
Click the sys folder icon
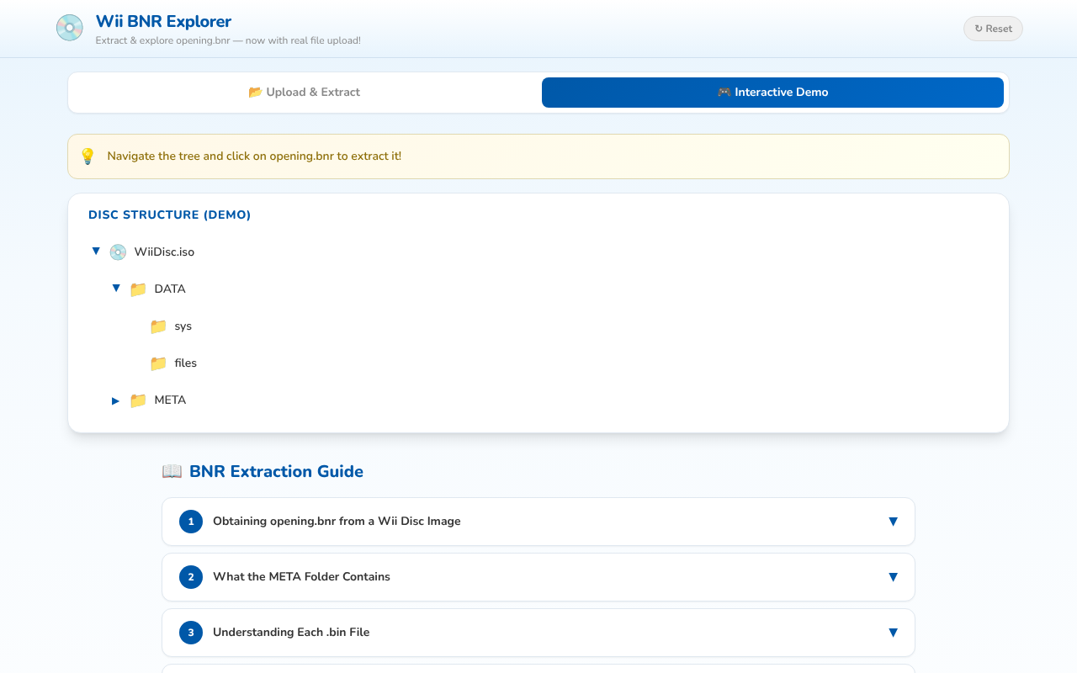[158, 326]
